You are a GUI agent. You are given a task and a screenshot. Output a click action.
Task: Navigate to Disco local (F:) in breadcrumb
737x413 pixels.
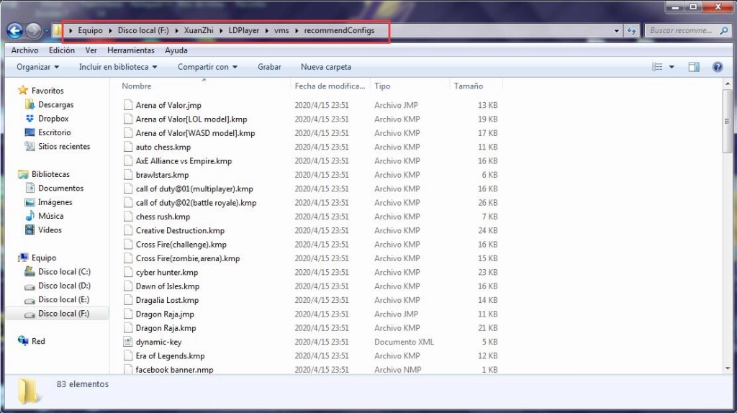click(x=143, y=30)
